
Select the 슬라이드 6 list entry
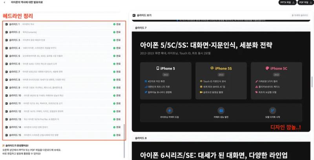coord(63,64)
